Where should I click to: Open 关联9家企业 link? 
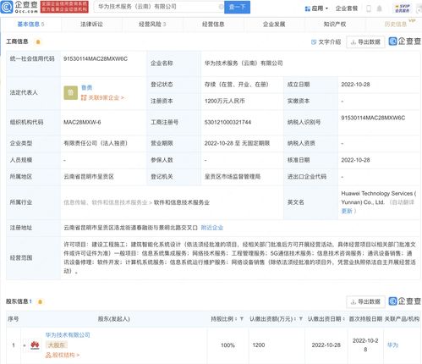pyautogui.click(x=102, y=97)
